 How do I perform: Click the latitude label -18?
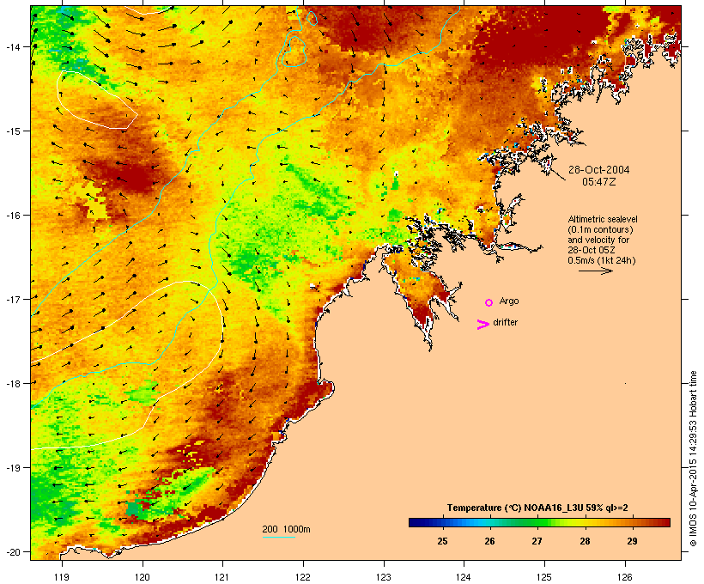coord(13,383)
